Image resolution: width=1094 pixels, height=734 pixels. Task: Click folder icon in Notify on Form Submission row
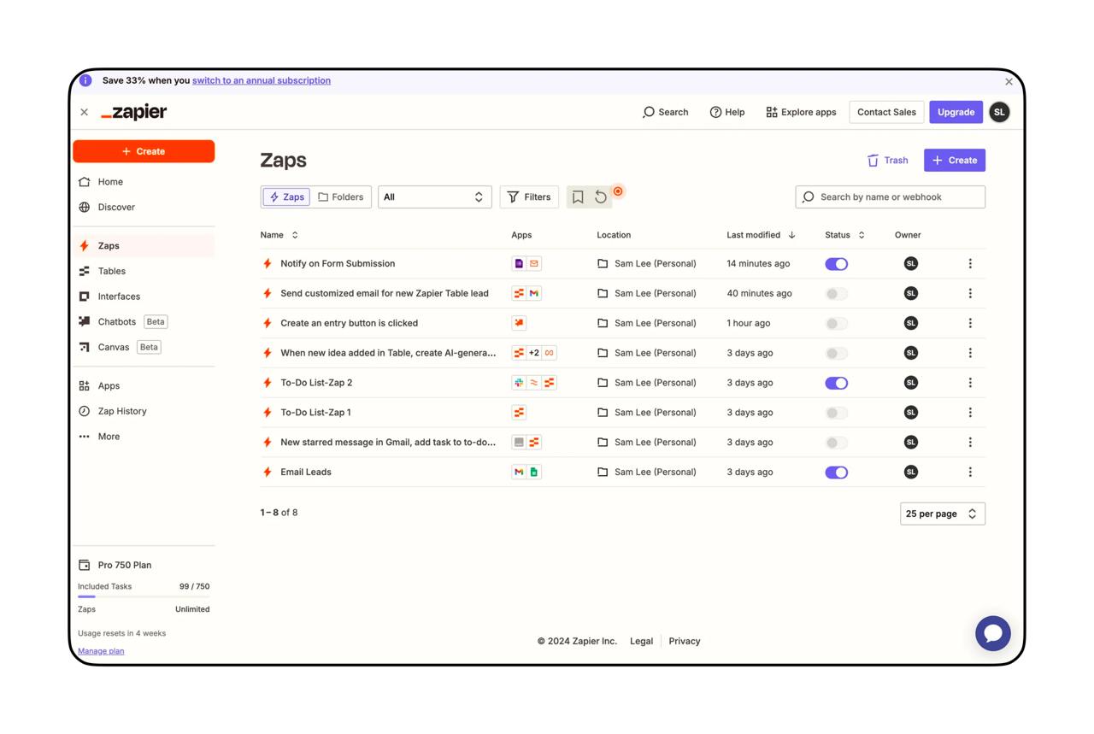pos(603,264)
